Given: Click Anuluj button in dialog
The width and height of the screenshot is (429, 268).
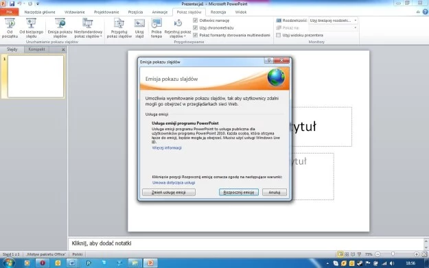Looking at the screenshot, I should (x=275, y=193).
